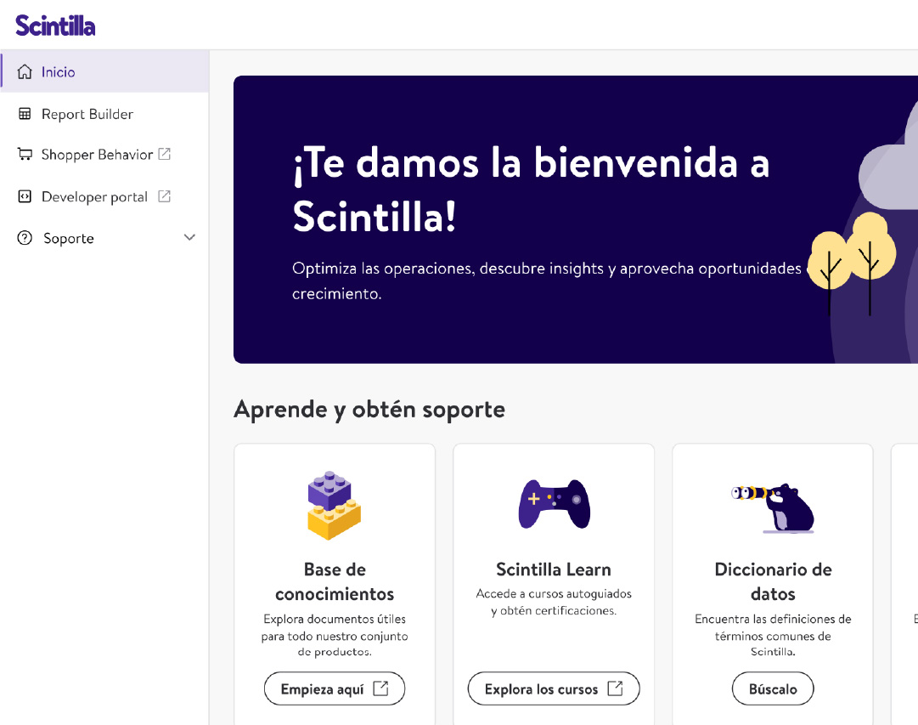
Task: Click the welcome banner heading
Action: click(531, 190)
